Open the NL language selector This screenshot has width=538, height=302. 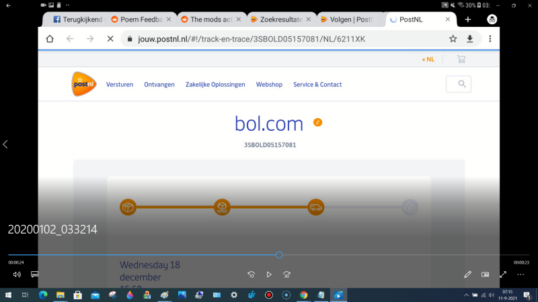click(x=428, y=59)
